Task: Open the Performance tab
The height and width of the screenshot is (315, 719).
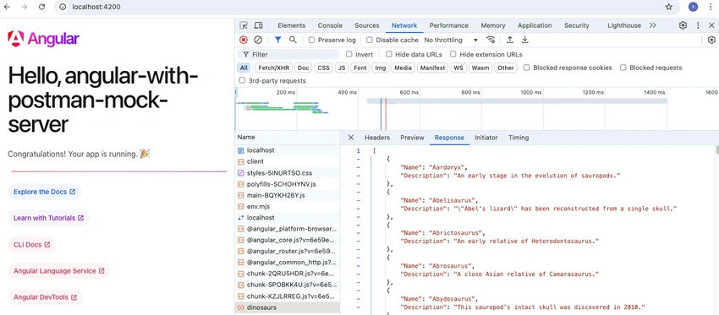Action: [449, 25]
